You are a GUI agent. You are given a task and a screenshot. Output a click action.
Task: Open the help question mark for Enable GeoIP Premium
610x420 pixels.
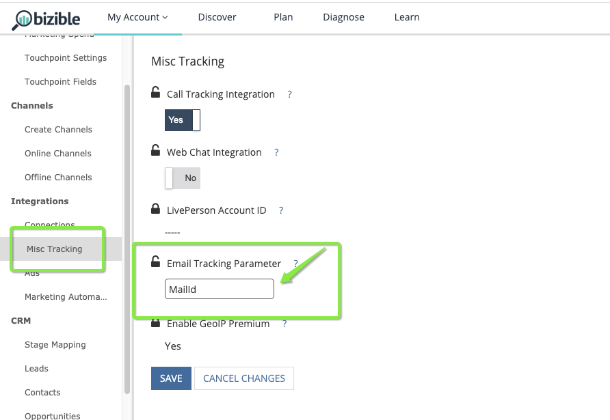(x=284, y=324)
